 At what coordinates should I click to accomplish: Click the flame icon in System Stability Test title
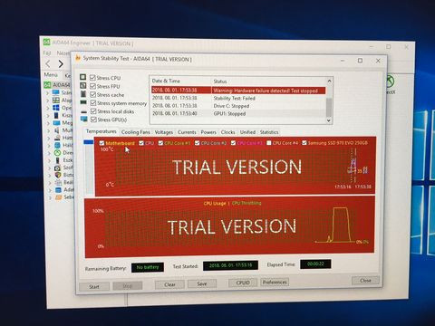pyautogui.click(x=78, y=57)
